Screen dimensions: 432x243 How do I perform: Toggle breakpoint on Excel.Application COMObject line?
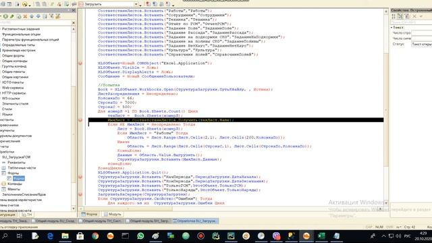click(80, 63)
